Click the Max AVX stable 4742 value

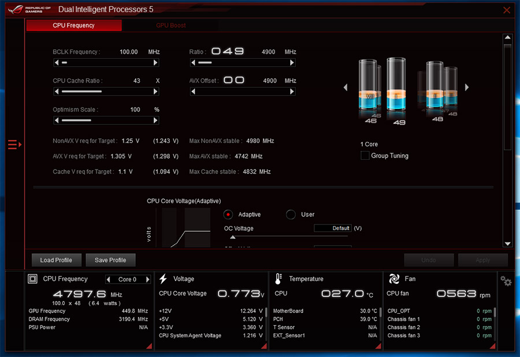tap(248, 156)
